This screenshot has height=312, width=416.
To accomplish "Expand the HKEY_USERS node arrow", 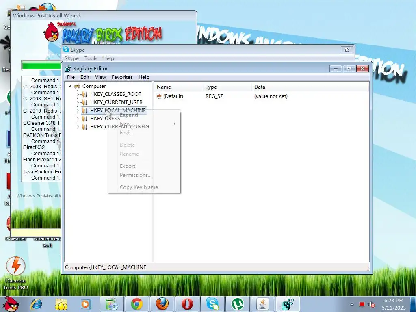I will [78, 119].
